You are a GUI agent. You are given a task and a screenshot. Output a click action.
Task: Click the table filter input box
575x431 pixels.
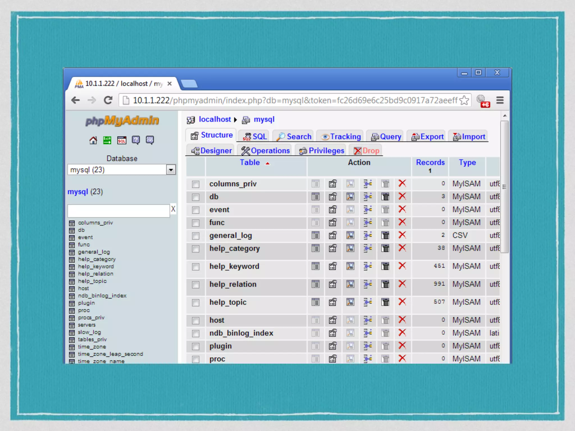click(x=118, y=210)
